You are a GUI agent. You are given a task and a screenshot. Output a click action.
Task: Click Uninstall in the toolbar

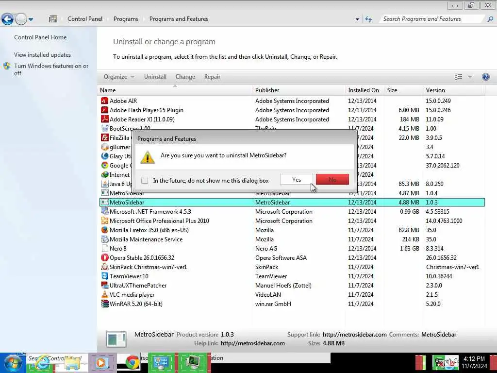pos(155,77)
